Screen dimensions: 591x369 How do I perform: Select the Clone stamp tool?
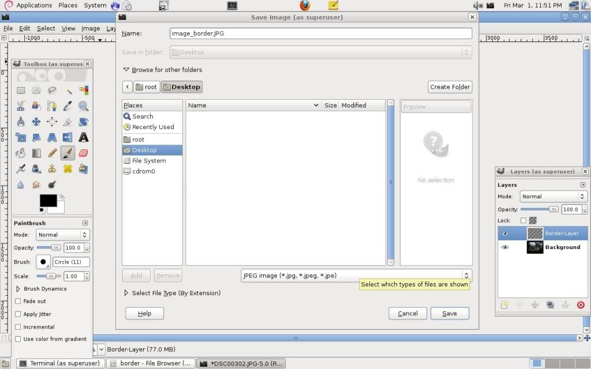tap(52, 169)
